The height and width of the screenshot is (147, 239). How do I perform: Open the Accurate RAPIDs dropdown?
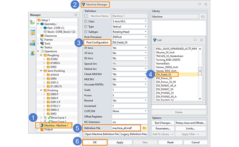129,84
